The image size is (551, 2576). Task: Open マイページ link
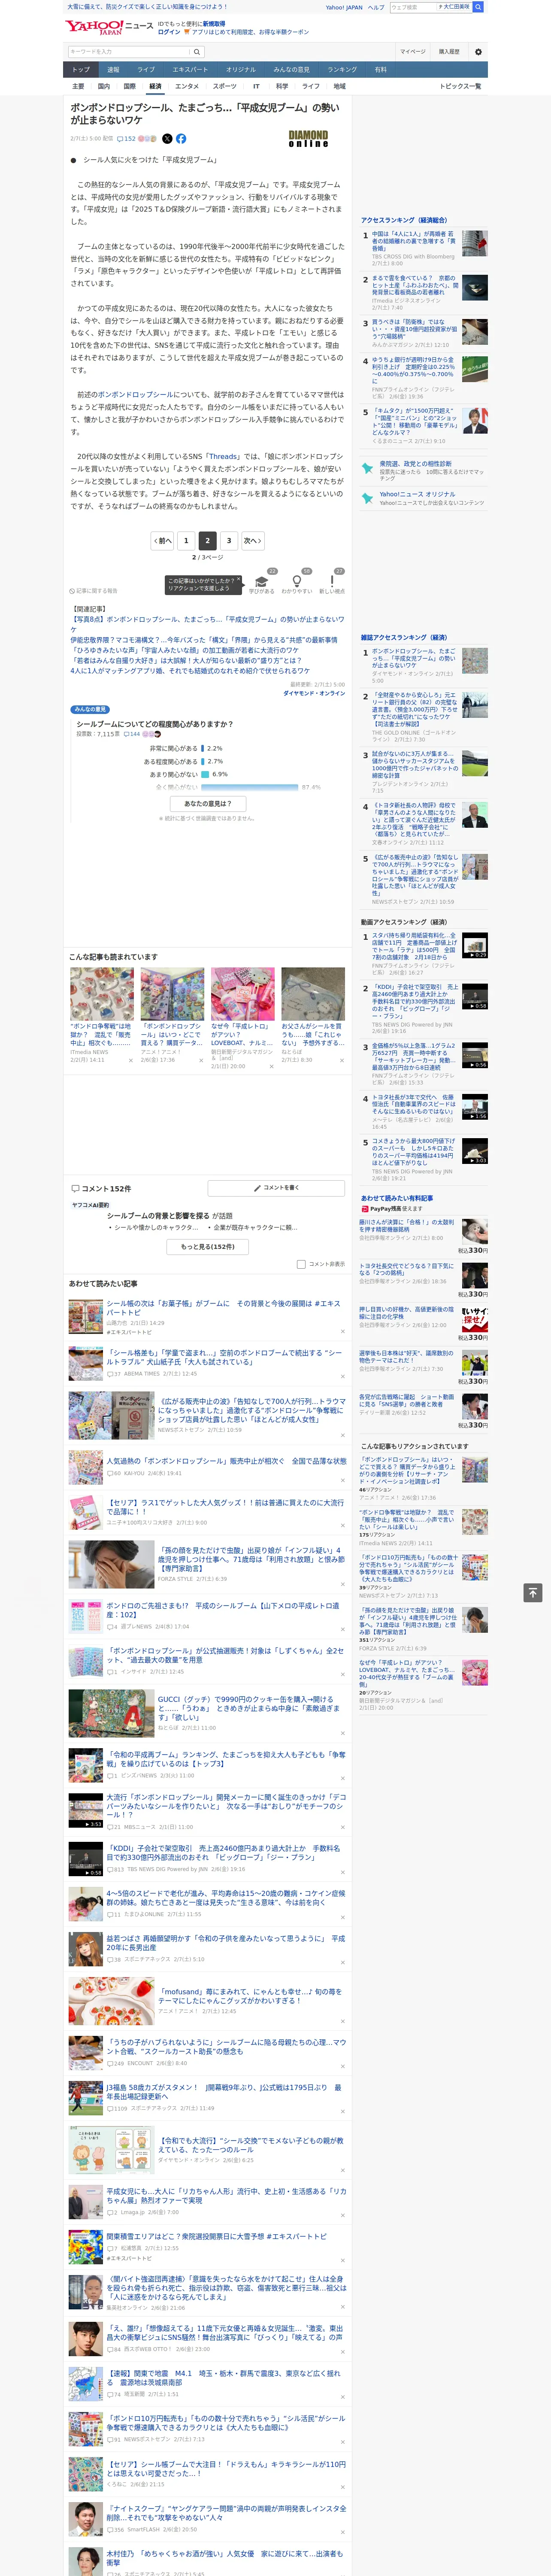tap(413, 51)
